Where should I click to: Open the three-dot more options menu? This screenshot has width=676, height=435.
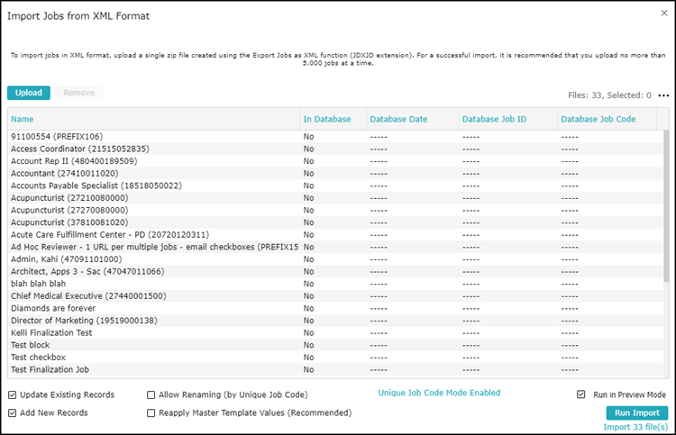click(x=664, y=95)
